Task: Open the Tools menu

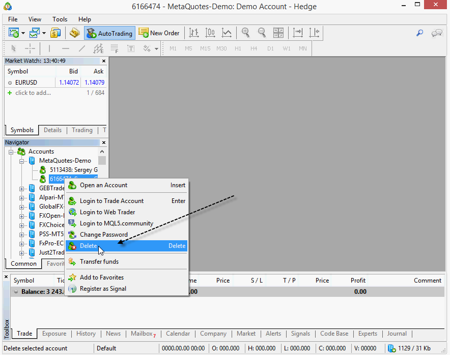Action: (60, 19)
